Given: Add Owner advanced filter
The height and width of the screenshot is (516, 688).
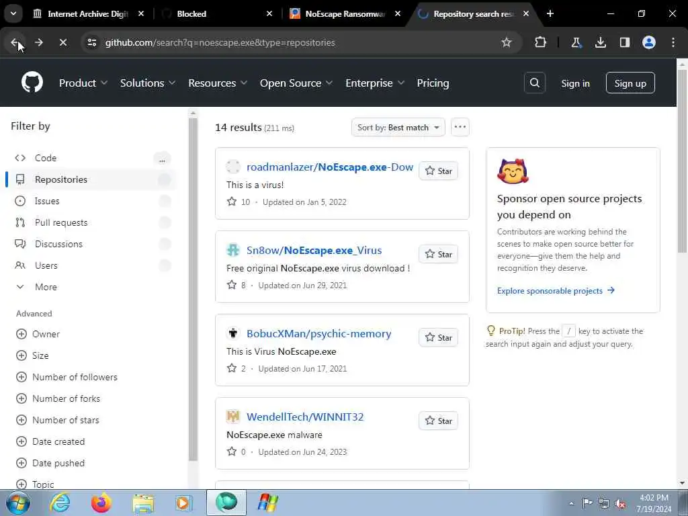Looking at the screenshot, I should (x=38, y=334).
